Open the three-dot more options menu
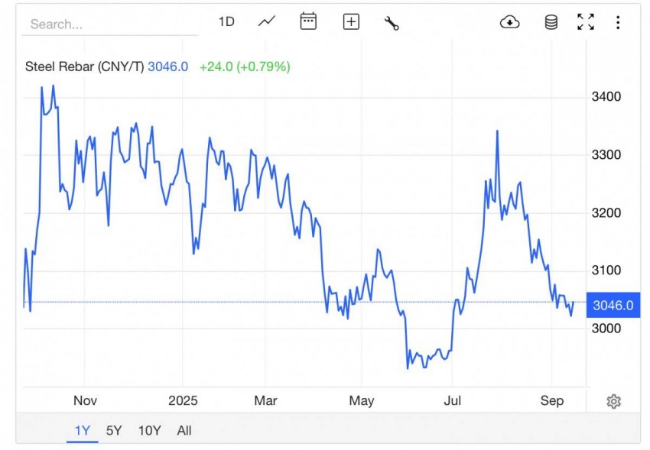 618,22
